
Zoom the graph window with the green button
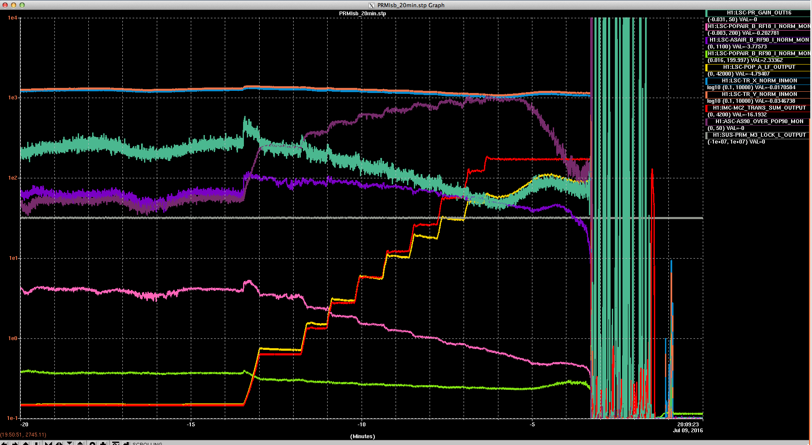[x=22, y=5]
